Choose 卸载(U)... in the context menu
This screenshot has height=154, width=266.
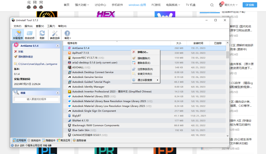click(x=145, y=52)
